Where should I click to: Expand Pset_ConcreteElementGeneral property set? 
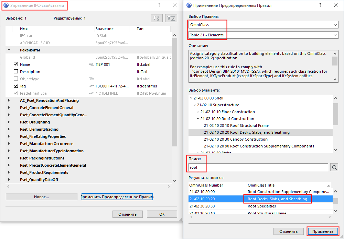click(x=9, y=108)
